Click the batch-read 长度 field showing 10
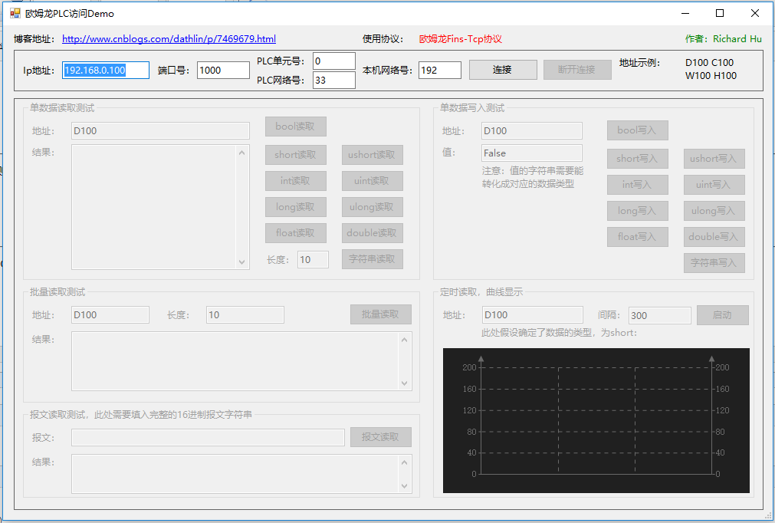775x523 pixels. (x=245, y=315)
